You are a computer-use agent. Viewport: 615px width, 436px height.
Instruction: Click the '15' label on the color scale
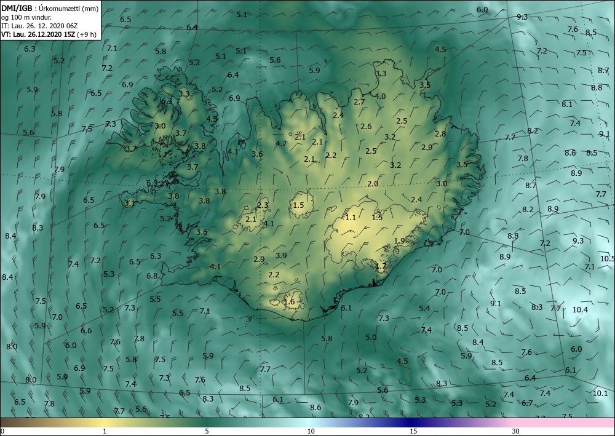[x=413, y=431]
